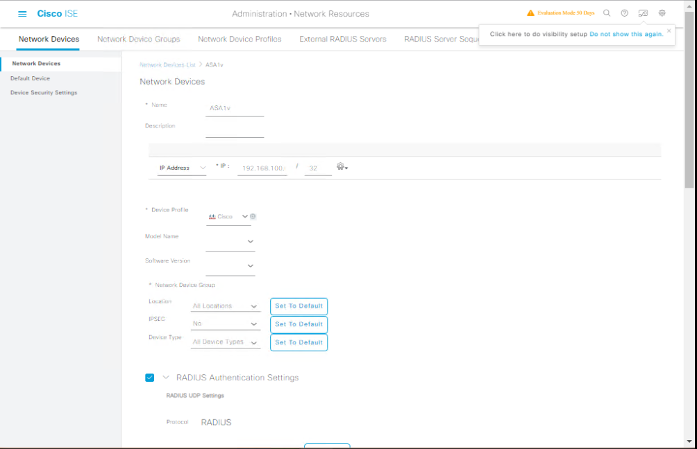
Task: Click the Click here to do visibility setup text
Action: tap(538, 34)
